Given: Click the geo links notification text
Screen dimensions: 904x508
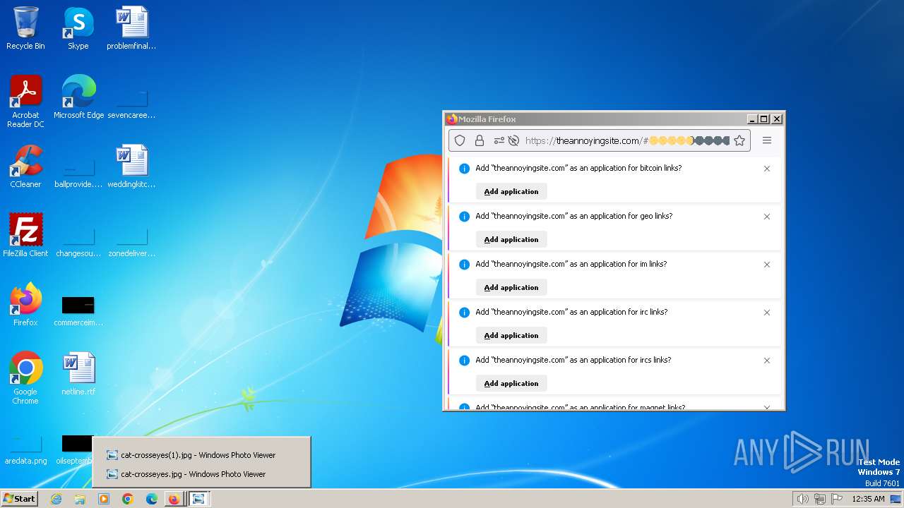Looking at the screenshot, I should point(573,216).
